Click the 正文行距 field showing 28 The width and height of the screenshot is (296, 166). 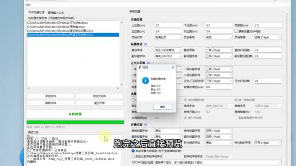[268, 81]
